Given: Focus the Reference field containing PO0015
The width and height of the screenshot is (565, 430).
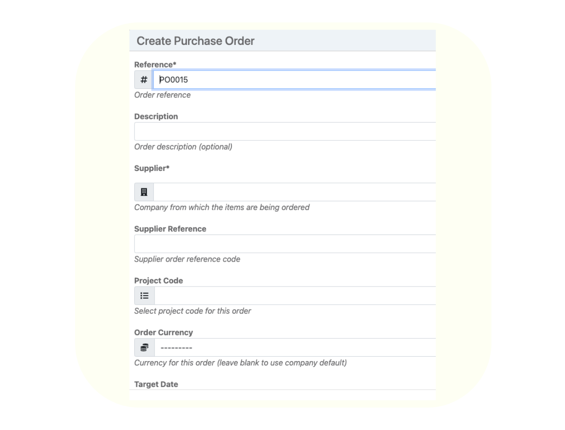Looking at the screenshot, I should click(x=295, y=80).
